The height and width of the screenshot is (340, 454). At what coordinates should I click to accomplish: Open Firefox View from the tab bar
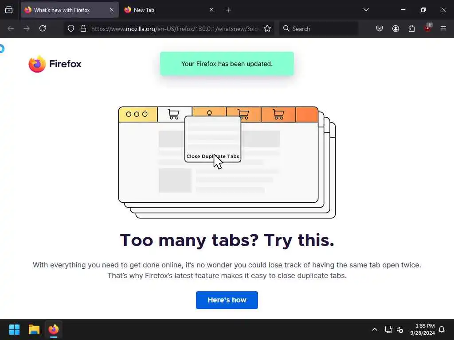[9, 10]
